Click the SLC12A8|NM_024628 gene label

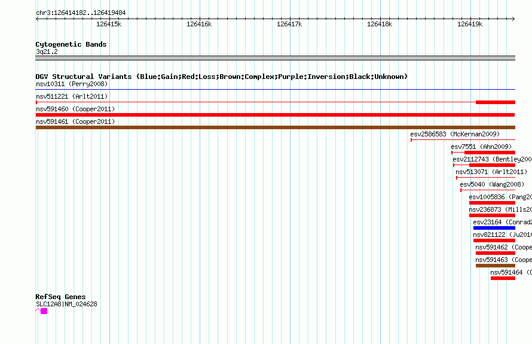click(x=66, y=305)
